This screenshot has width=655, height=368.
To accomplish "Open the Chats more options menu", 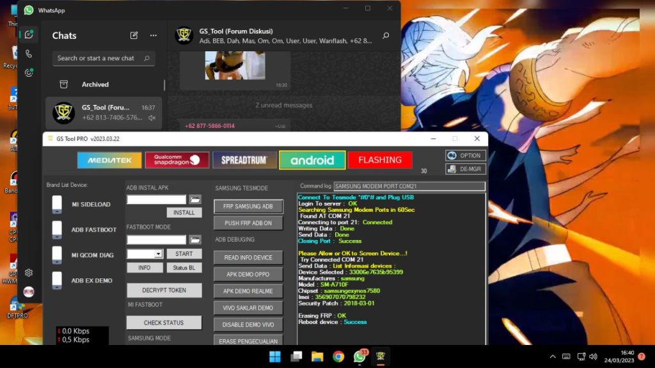I will tap(154, 36).
